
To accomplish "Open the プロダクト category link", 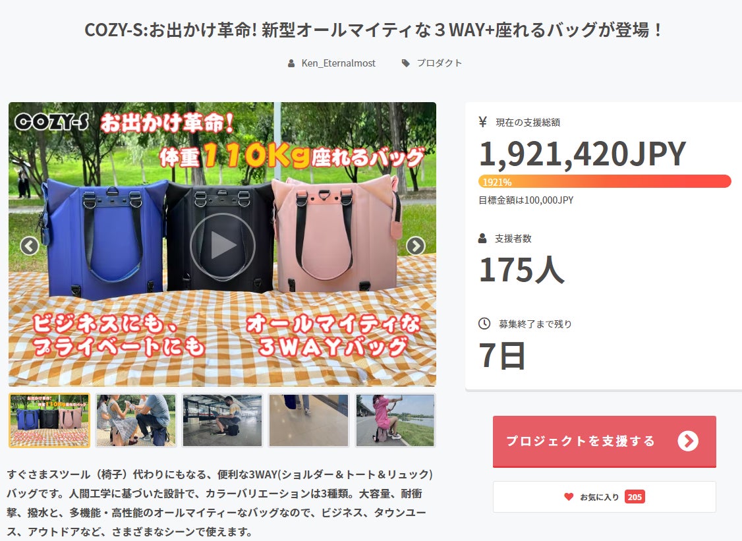I will click(x=439, y=63).
